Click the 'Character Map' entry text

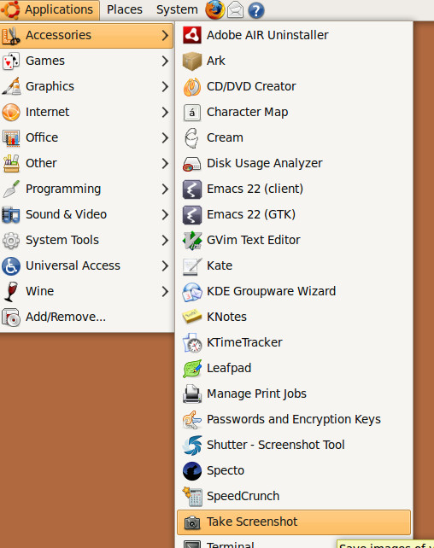pos(247,112)
